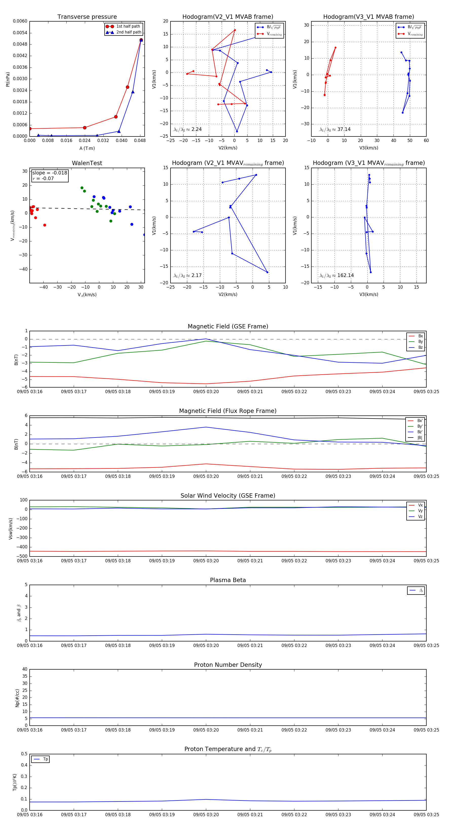This screenshot has width=456, height=837.
Task: Select the 'r = -0.07' annotation
Action: [x=43, y=178]
